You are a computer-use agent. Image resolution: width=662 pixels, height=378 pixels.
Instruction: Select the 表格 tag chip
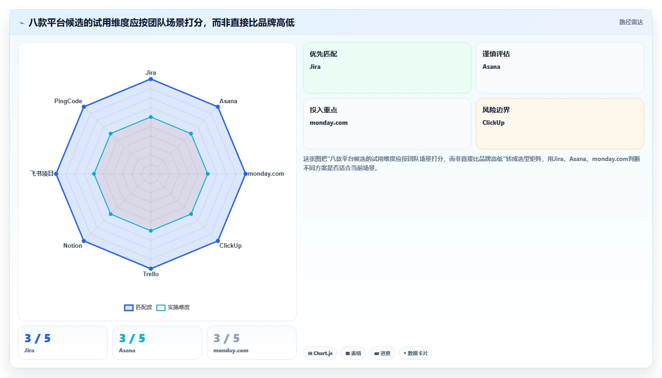click(353, 353)
